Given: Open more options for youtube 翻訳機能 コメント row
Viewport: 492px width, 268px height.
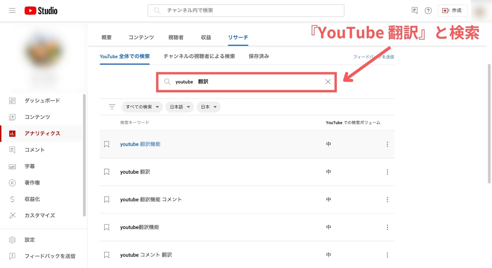Looking at the screenshot, I should 387,199.
